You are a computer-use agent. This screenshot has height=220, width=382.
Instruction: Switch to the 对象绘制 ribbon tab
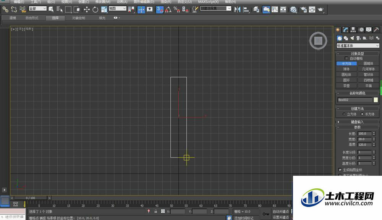point(79,18)
